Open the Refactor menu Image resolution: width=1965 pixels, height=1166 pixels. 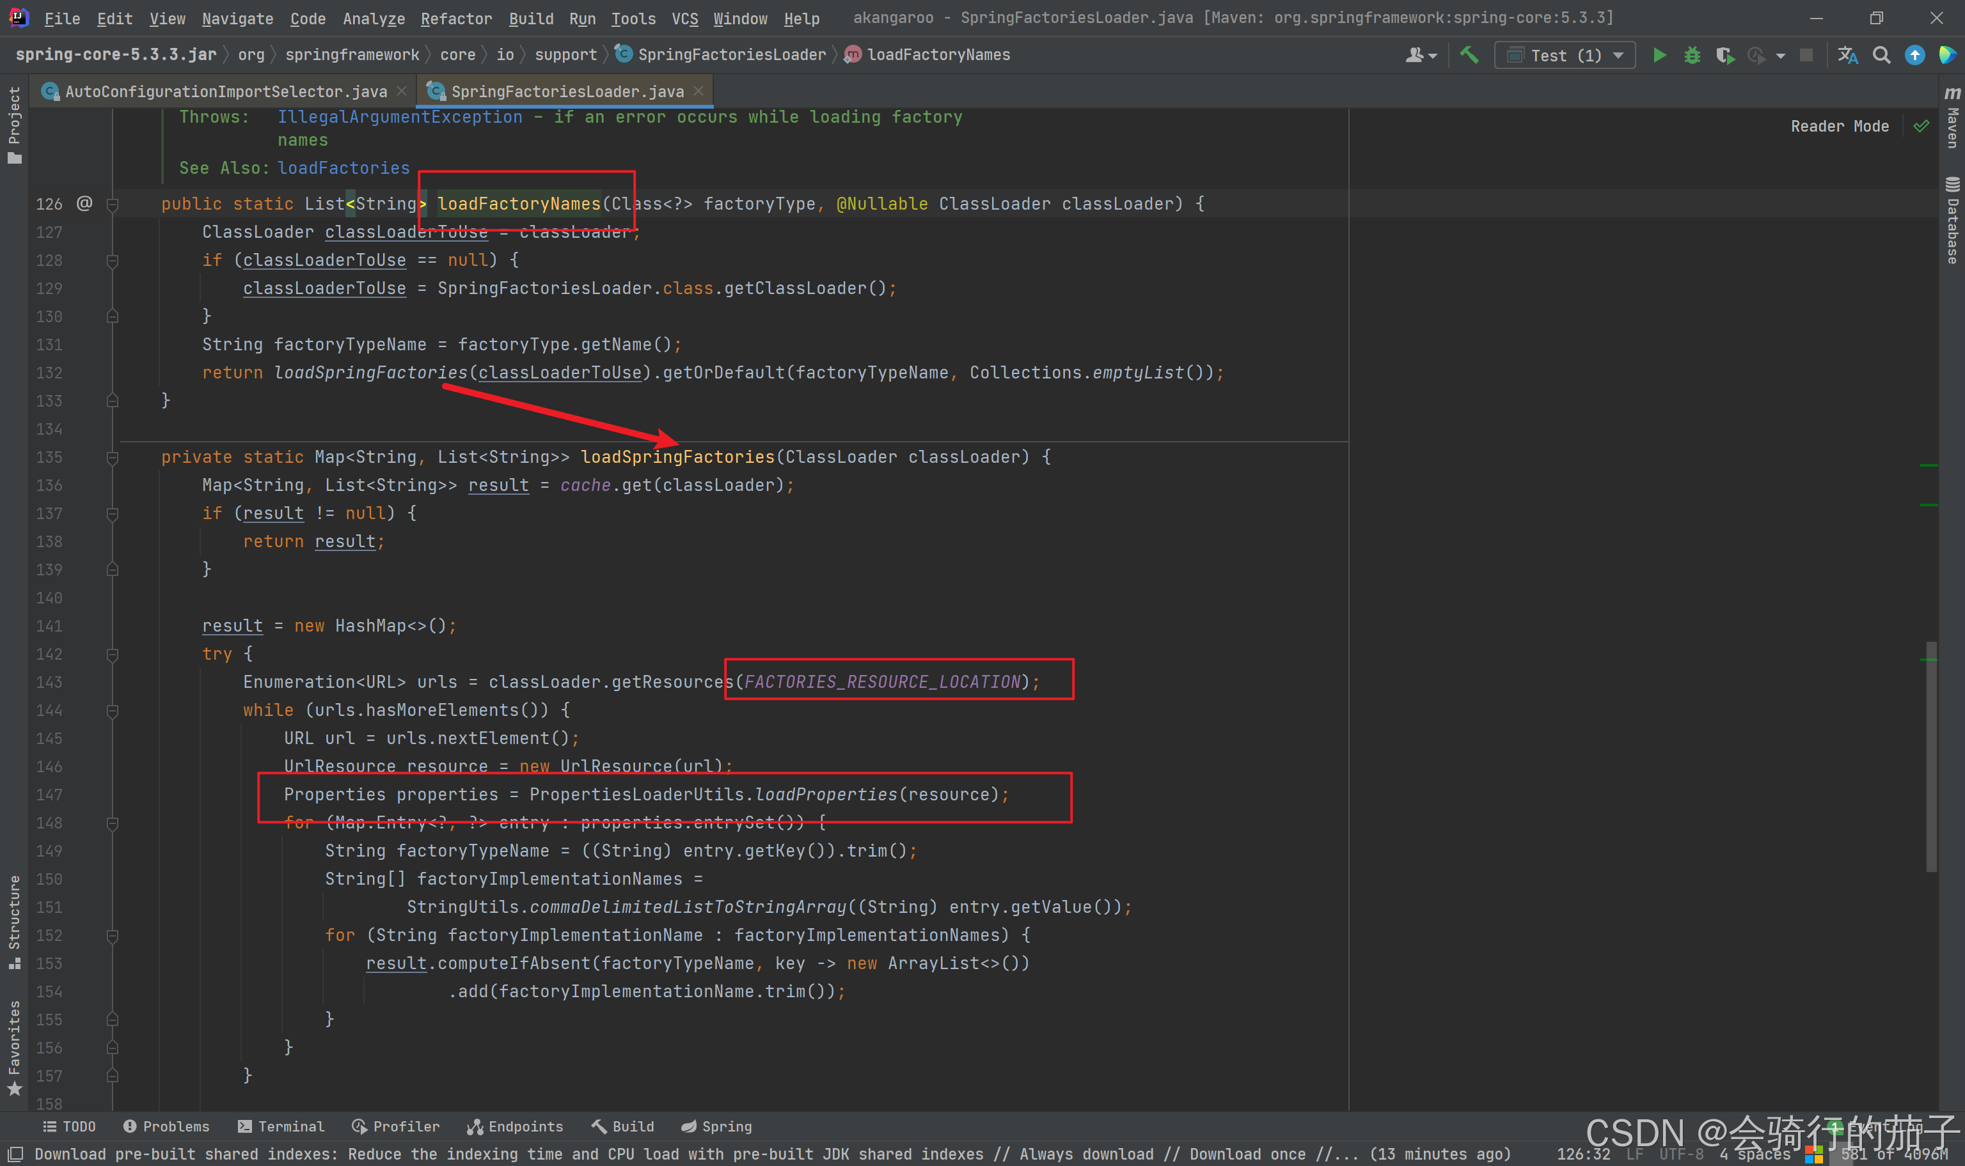(456, 18)
